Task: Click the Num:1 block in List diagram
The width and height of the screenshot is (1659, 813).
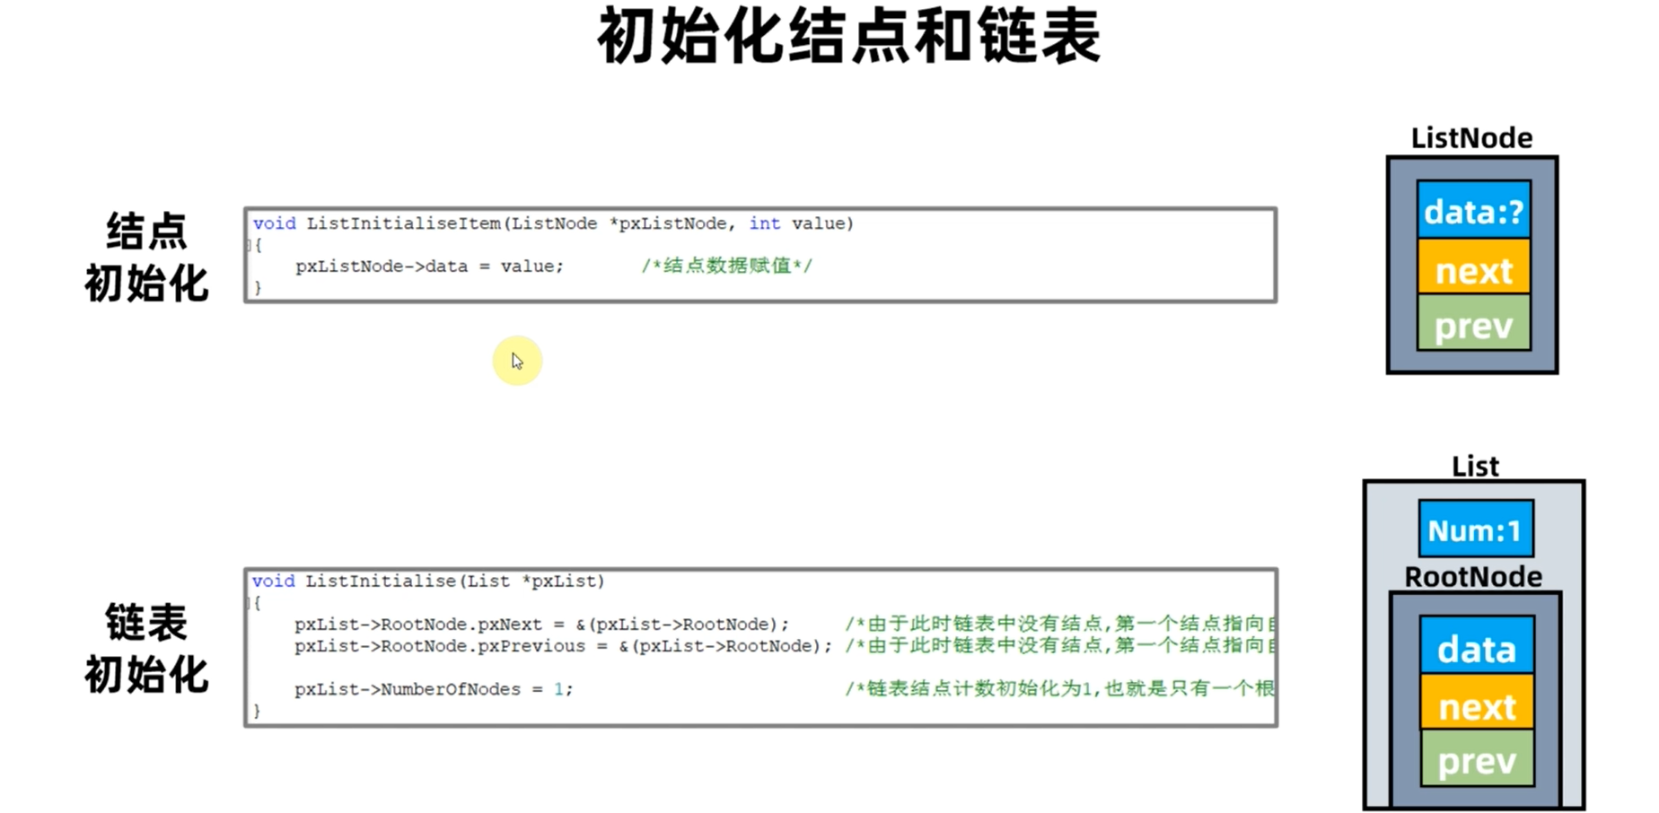Action: pos(1474,529)
